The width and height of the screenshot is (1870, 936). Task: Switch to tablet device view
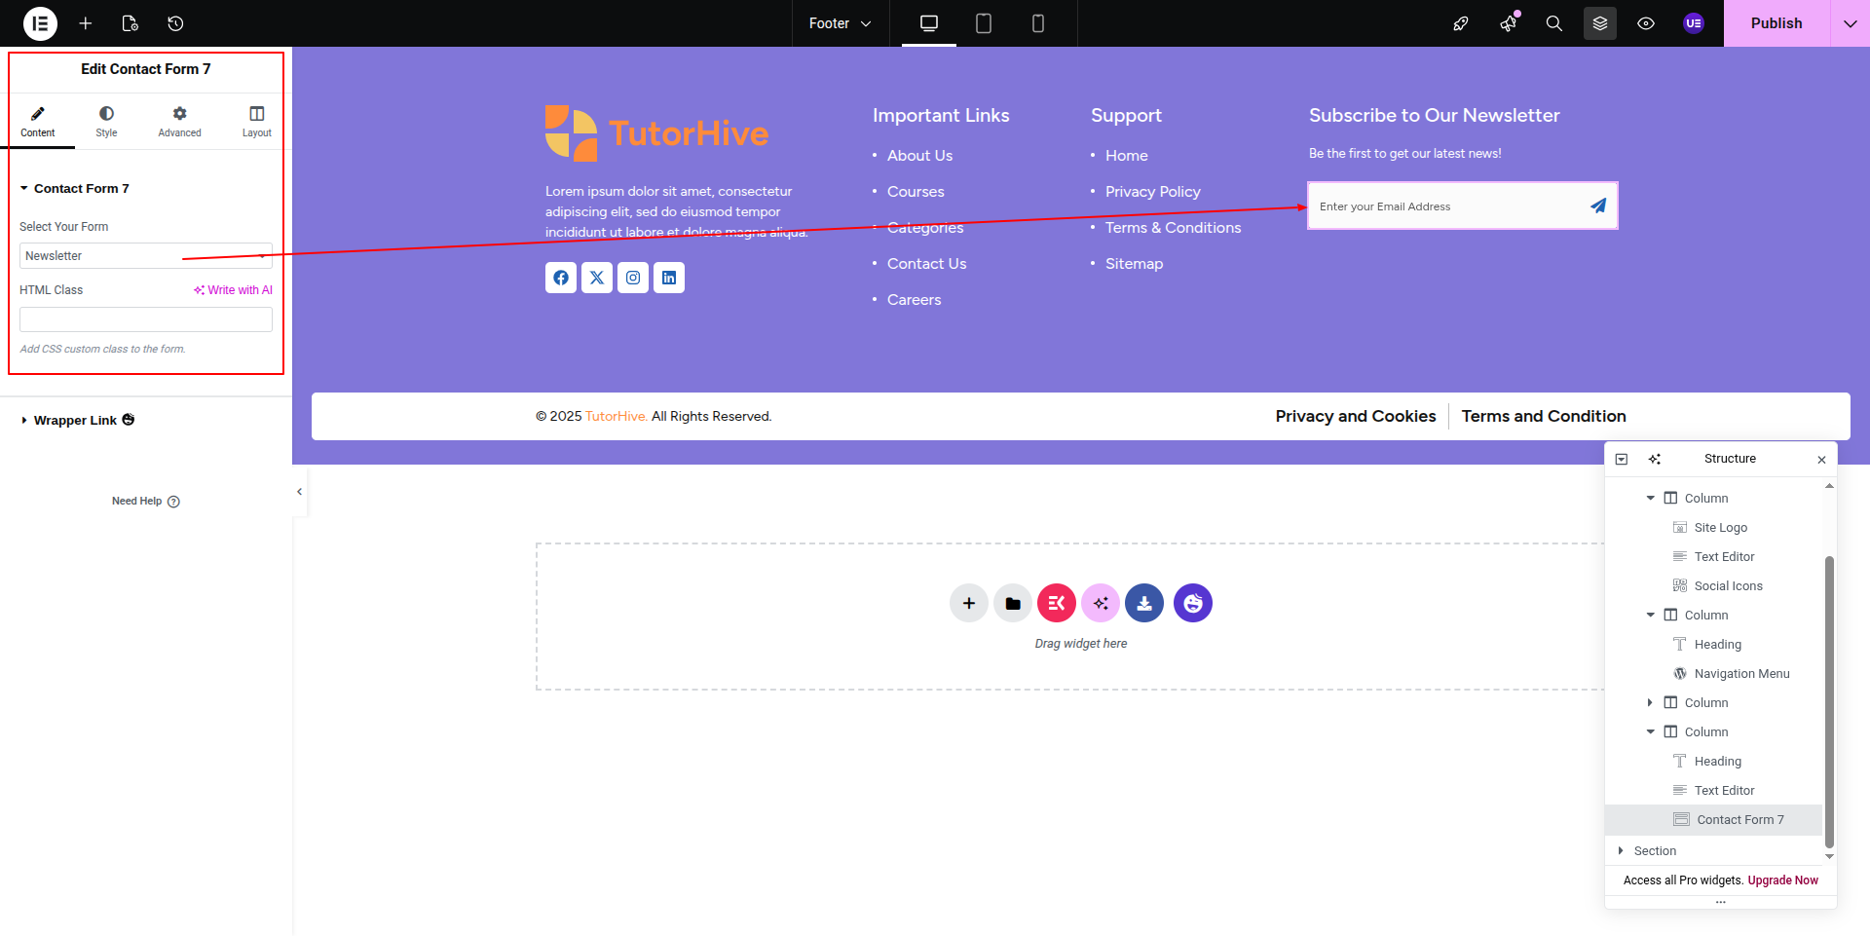coord(983,23)
